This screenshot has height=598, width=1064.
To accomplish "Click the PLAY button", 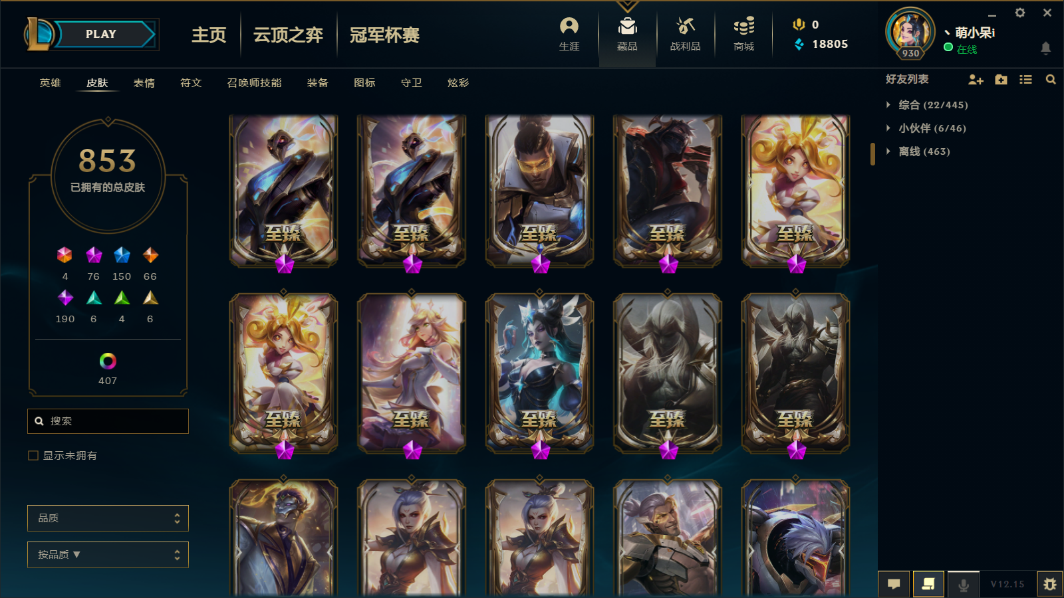I will point(101,34).
